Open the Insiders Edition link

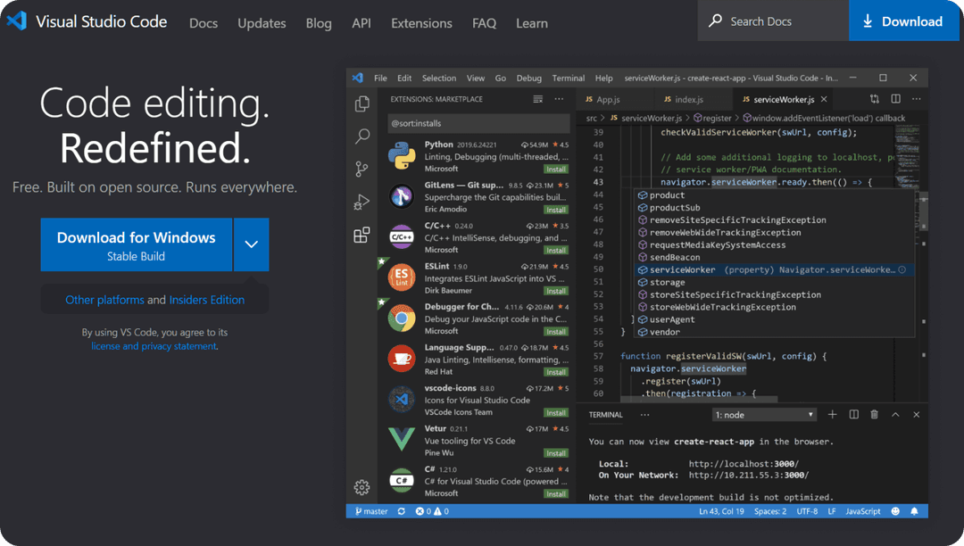[x=206, y=300]
